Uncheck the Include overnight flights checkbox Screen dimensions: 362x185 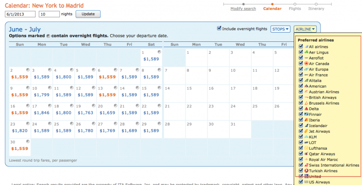(x=219, y=29)
